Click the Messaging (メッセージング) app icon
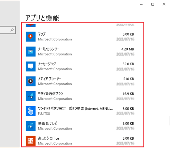Viewport: 170px width, 148px height. (31, 67)
